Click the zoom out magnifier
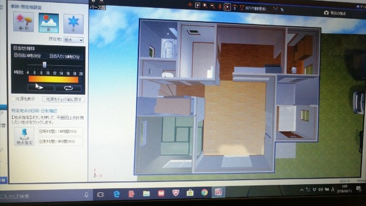Screen dimensions: 366x206 [212, 6]
